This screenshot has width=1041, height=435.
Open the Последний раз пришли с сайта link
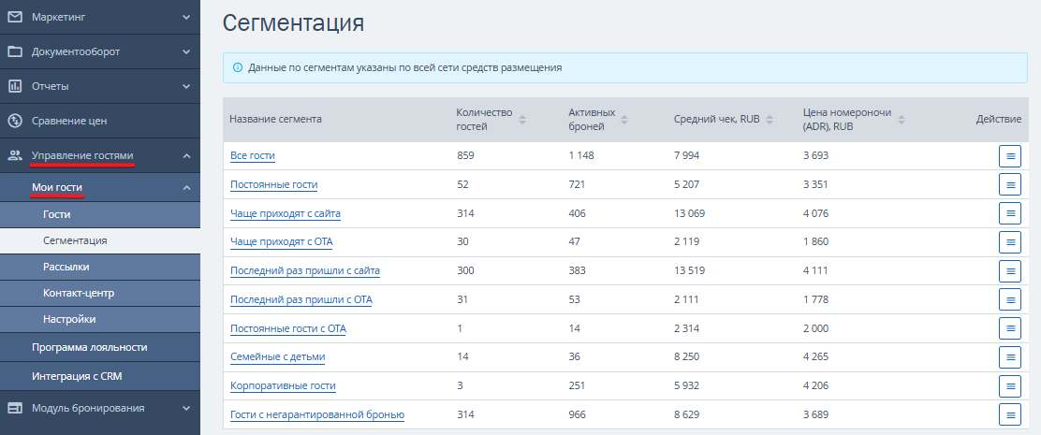(305, 270)
